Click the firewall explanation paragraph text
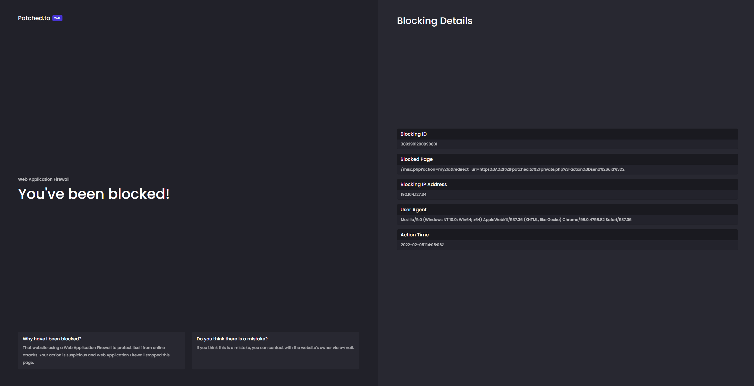The height and width of the screenshot is (386, 754). [x=96, y=355]
